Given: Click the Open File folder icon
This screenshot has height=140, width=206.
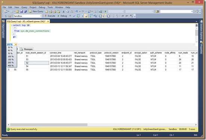Looking at the screenshot, I should coord(18,12).
